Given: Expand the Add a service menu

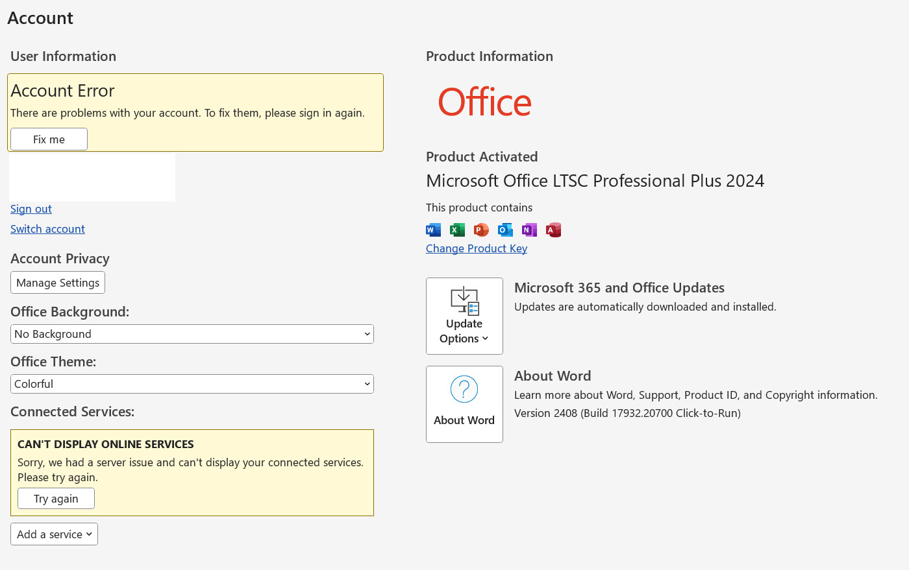Looking at the screenshot, I should (x=54, y=534).
